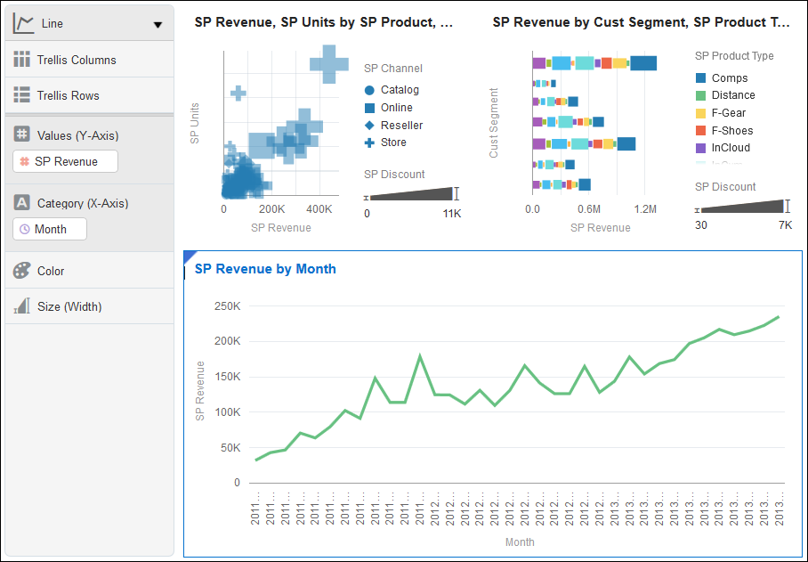This screenshot has width=808, height=562.
Task: Click the SP Discount size scale in scatter legend
Action: point(411,194)
